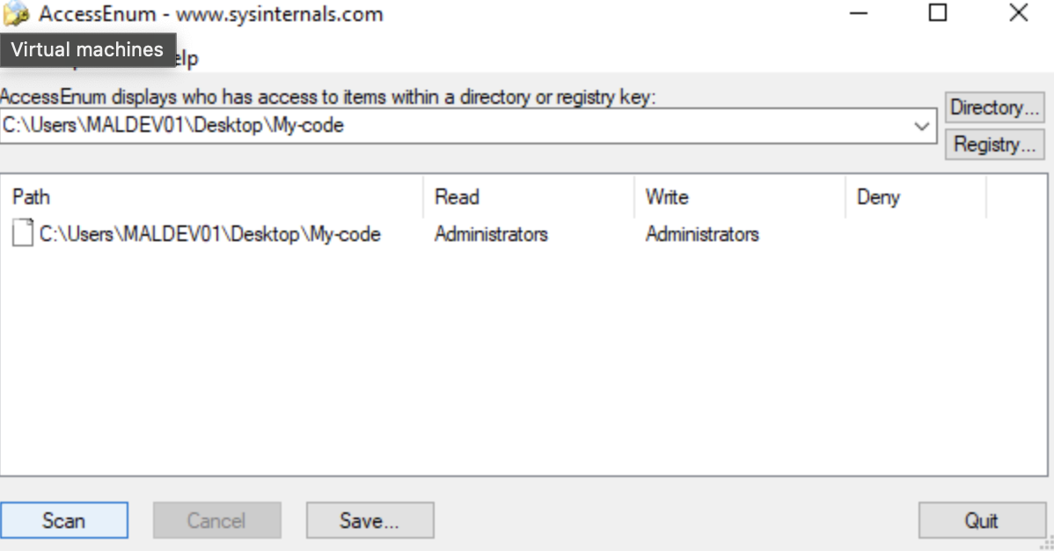Maximize the AccessEnum window
The height and width of the screenshot is (551, 1054).
[938, 13]
